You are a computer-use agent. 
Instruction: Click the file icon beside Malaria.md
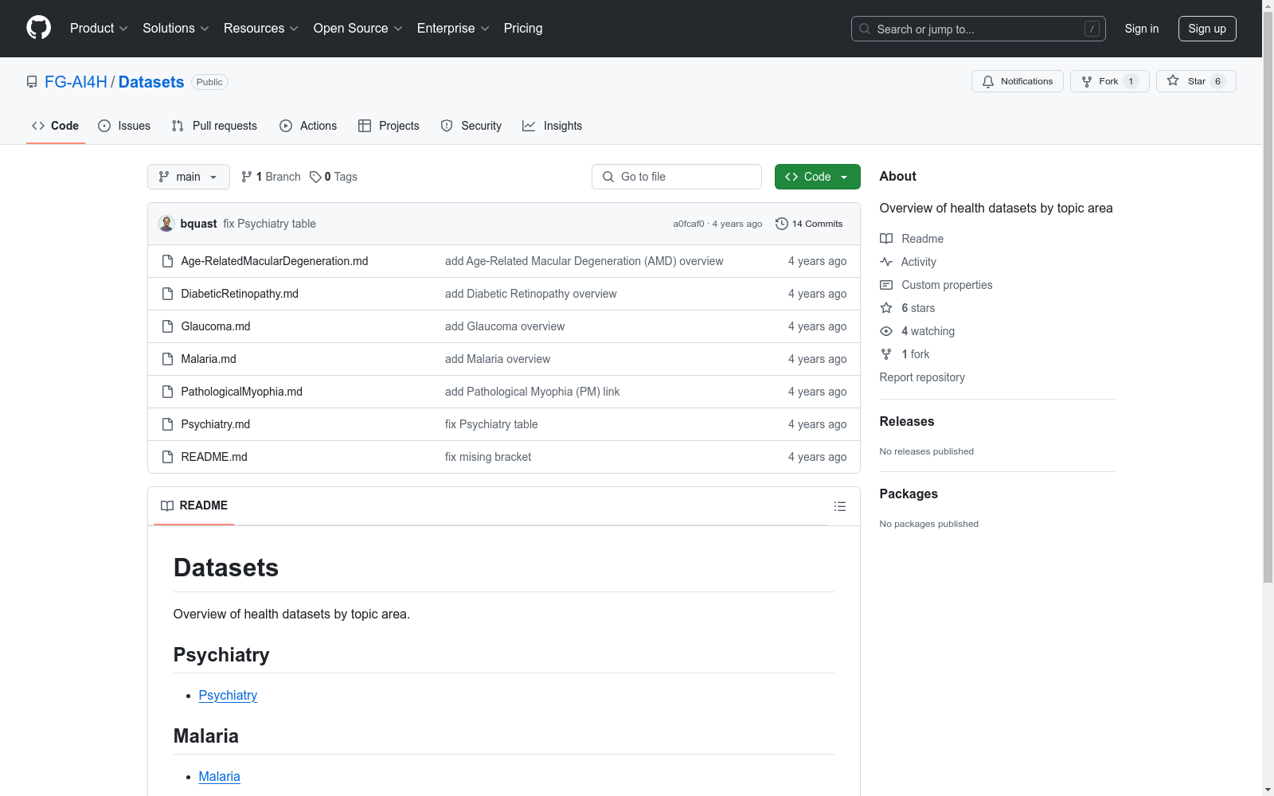tap(167, 359)
